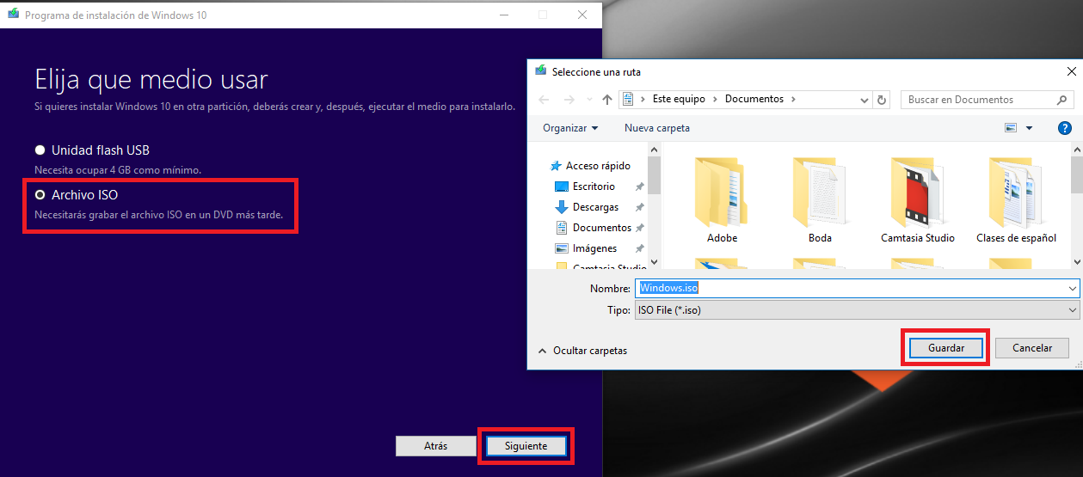Screen dimensions: 1083x477
Task: Expand the Nombre filename dropdown arrow
Action: click(1072, 288)
